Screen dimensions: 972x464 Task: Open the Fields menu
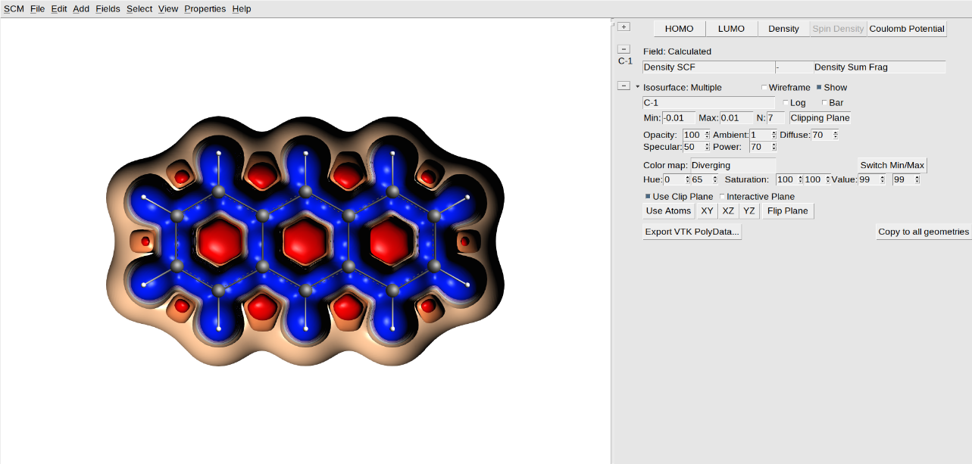(x=108, y=8)
